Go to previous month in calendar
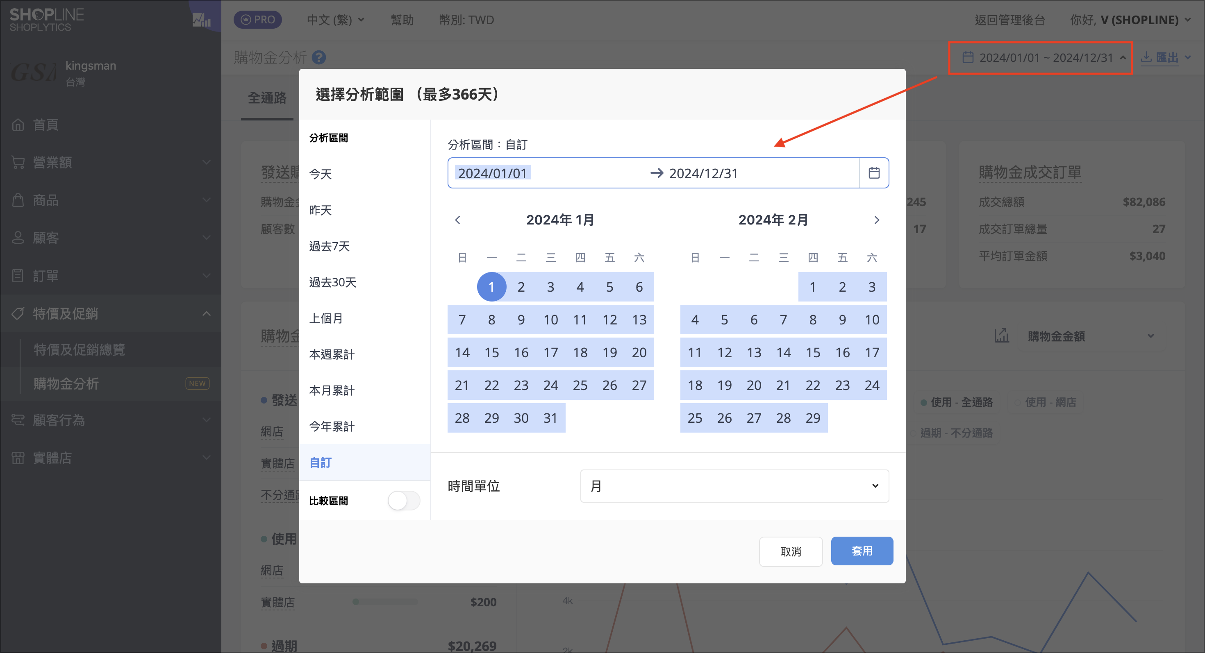Image resolution: width=1205 pixels, height=653 pixels. tap(457, 220)
